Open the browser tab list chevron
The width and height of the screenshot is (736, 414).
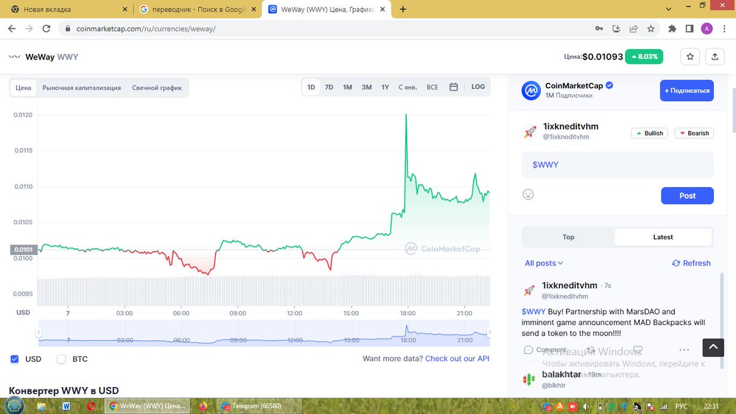point(669,9)
